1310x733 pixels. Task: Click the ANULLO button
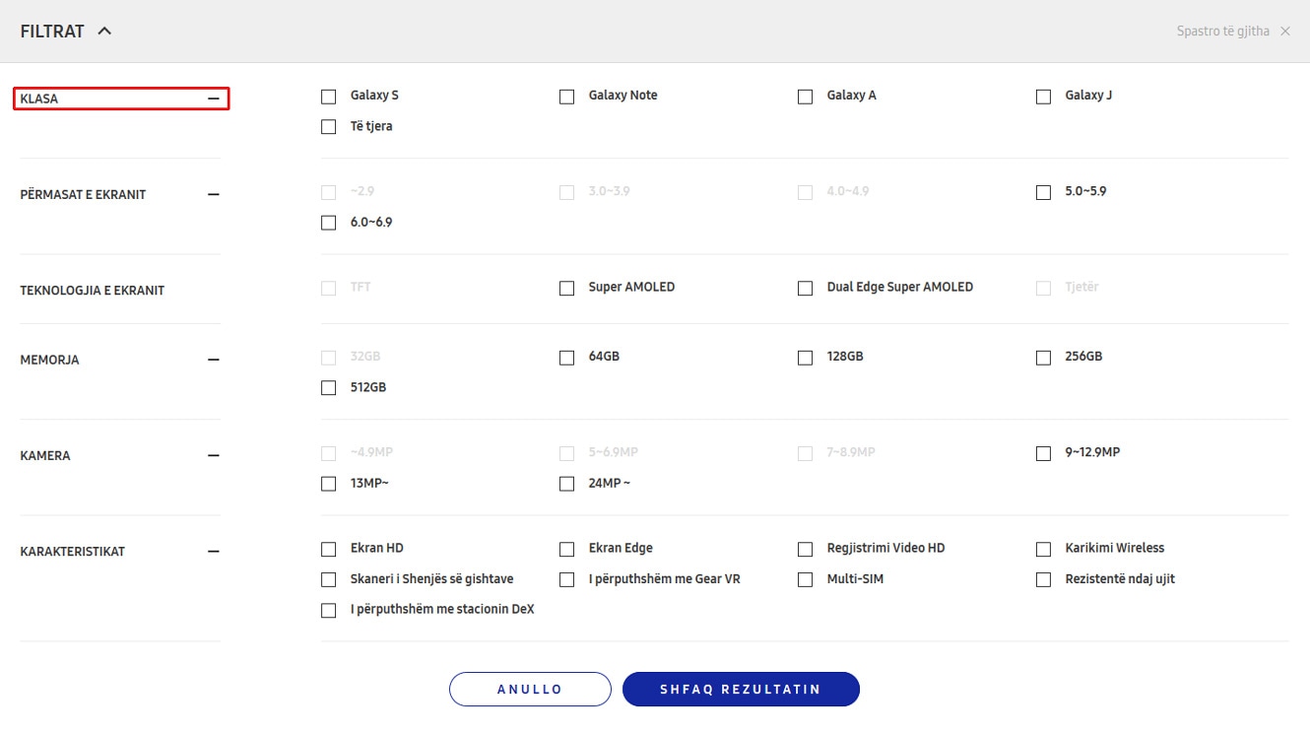[530, 690]
